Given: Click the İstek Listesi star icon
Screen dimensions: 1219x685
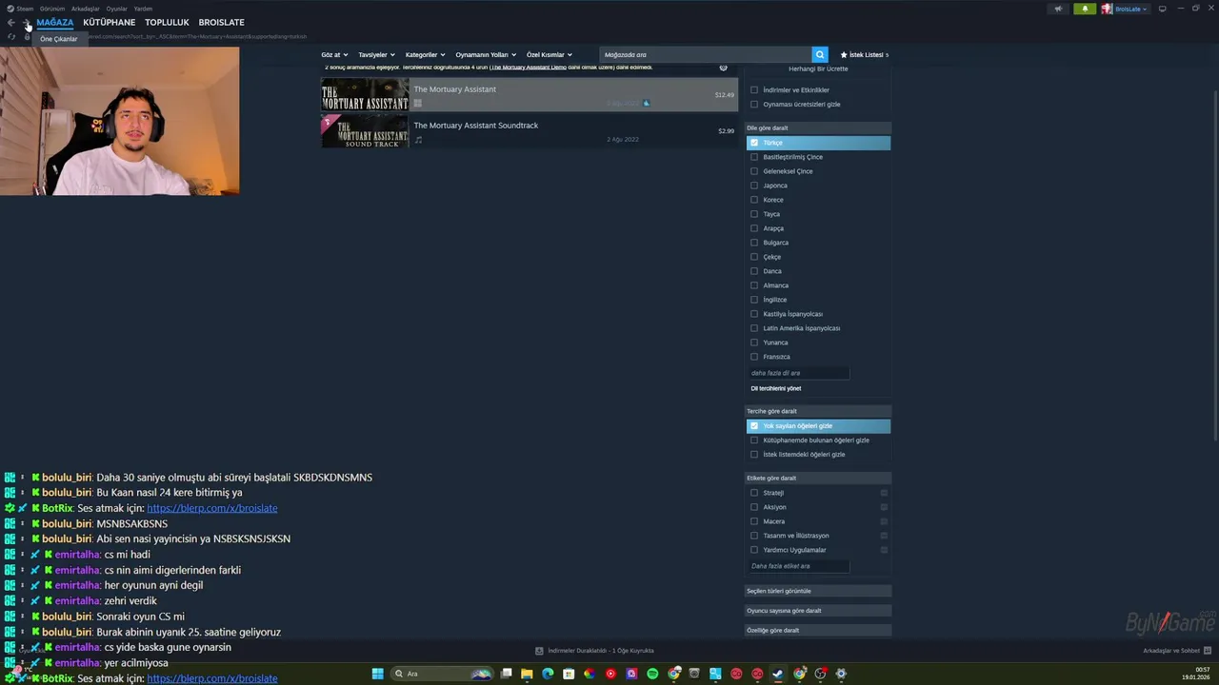Looking at the screenshot, I should click(844, 55).
